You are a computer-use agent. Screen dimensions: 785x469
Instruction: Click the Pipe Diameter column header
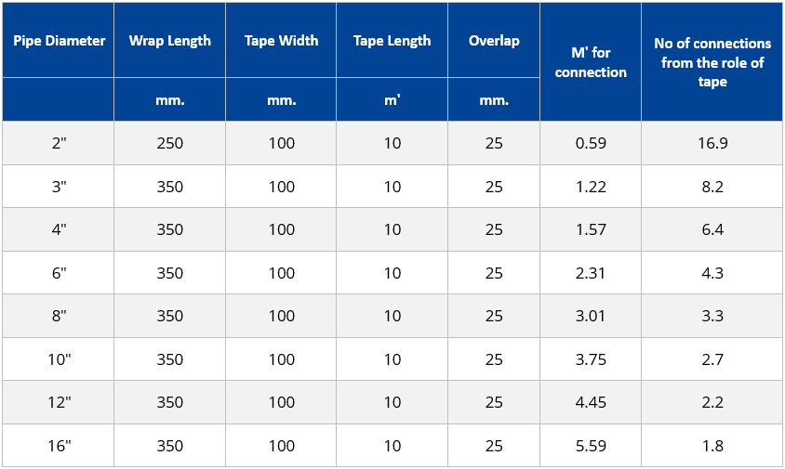point(59,41)
